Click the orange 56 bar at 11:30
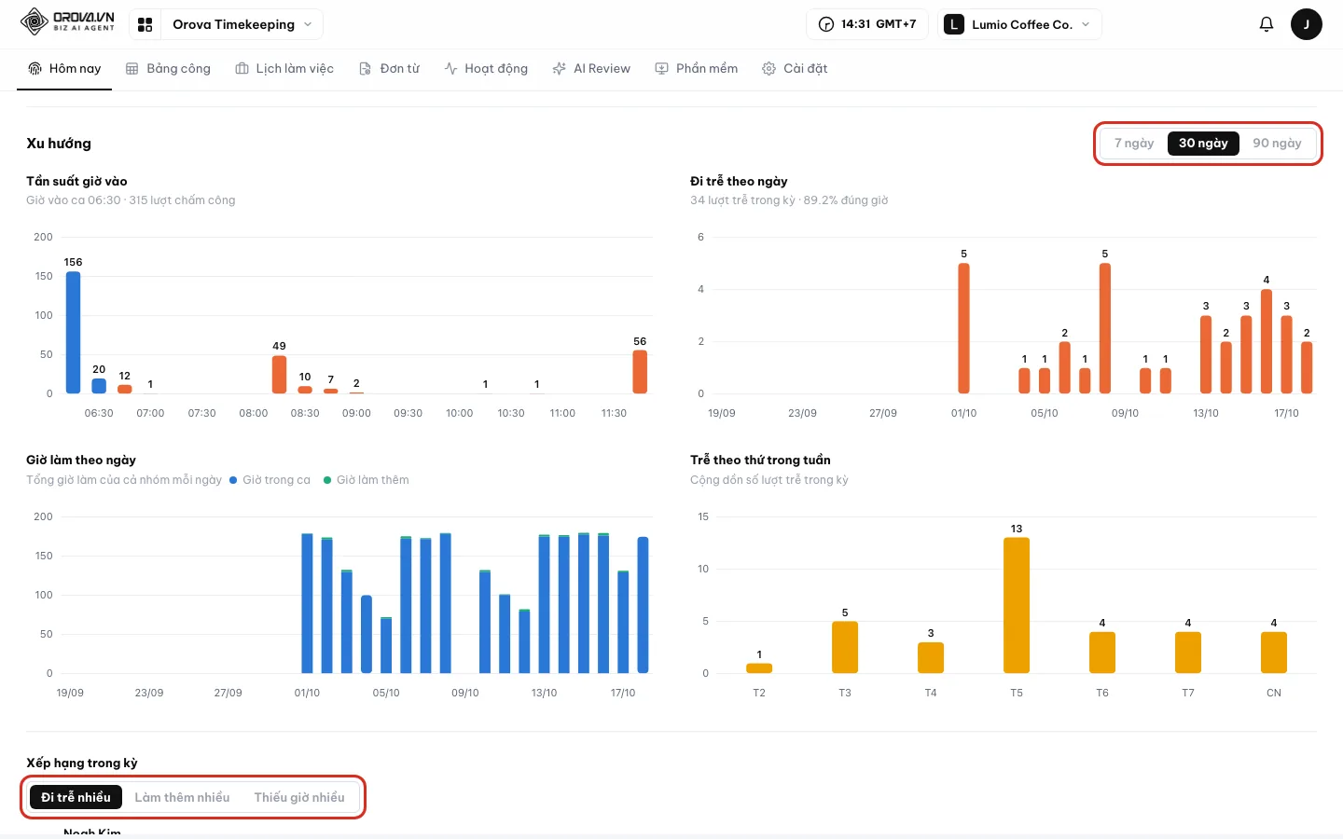Image resolution: width=1343 pixels, height=839 pixels. point(640,371)
